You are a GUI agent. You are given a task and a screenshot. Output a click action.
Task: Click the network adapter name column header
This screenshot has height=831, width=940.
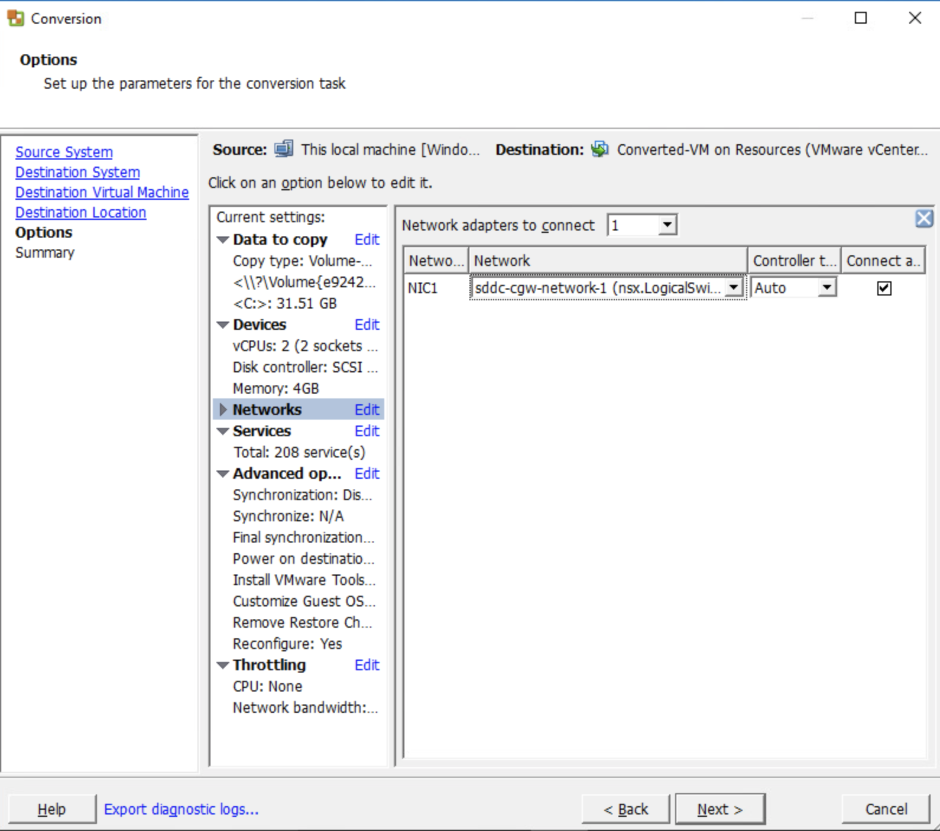[x=436, y=261]
